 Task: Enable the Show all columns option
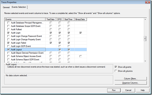click(x=116, y=71)
